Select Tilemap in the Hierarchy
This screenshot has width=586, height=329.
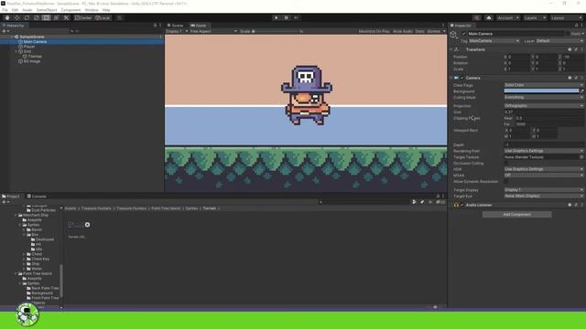tap(35, 57)
